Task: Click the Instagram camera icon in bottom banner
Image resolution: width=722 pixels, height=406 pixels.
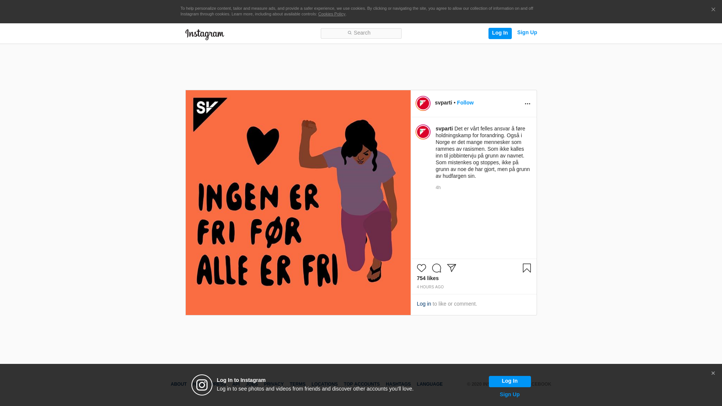Action: coord(202,385)
